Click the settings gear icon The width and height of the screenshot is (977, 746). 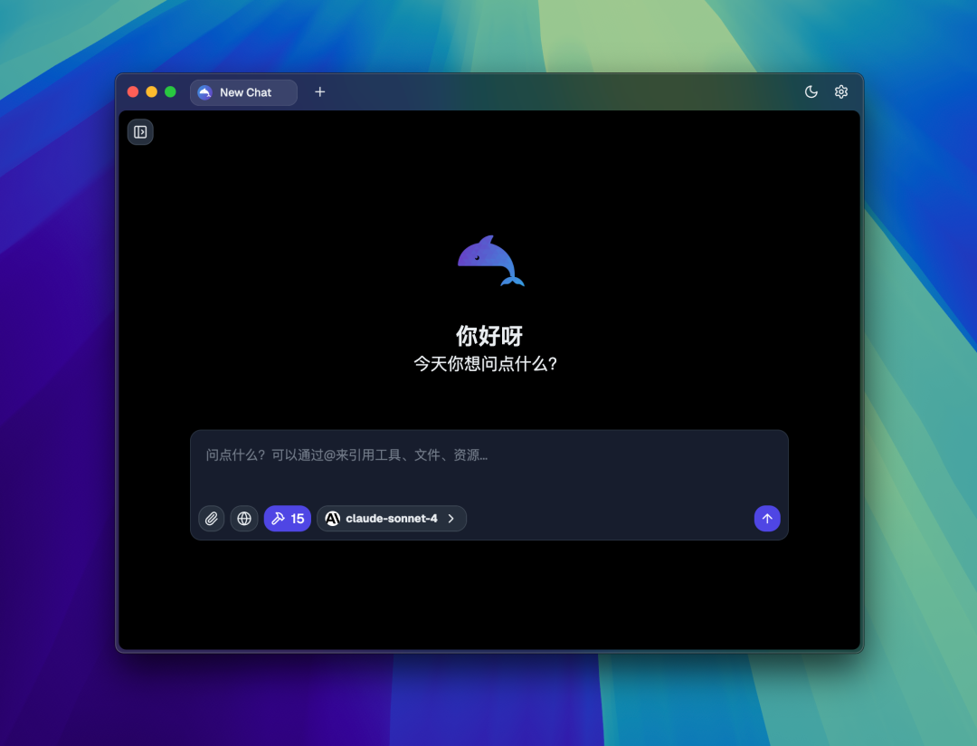pyautogui.click(x=841, y=91)
